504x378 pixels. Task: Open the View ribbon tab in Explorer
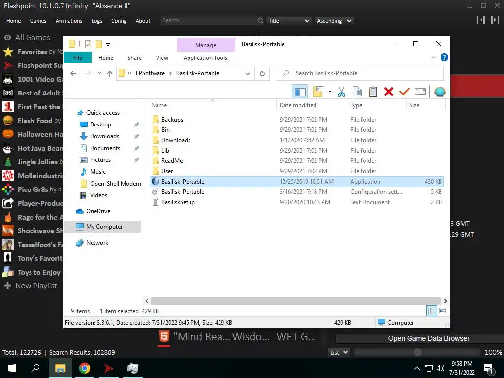click(162, 58)
